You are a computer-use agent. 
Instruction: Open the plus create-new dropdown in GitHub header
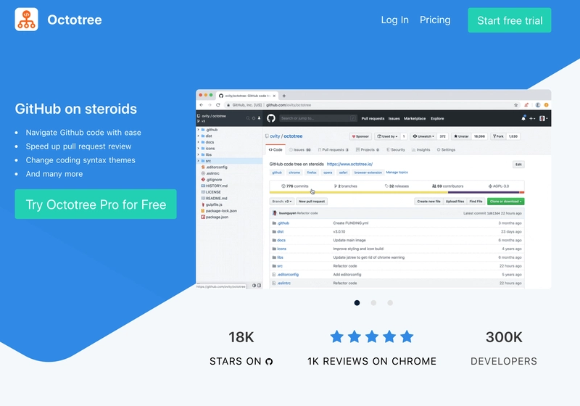coord(532,118)
